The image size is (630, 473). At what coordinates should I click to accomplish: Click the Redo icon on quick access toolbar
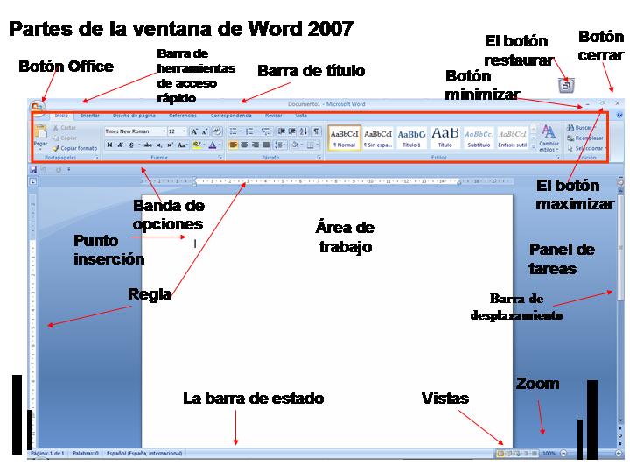(59, 170)
